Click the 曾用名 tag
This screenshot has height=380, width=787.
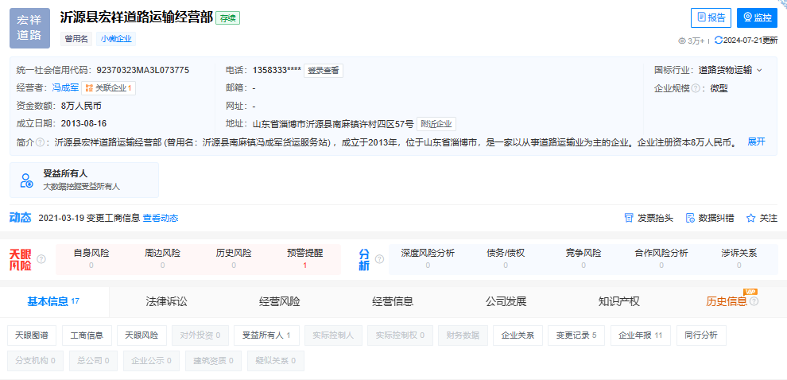(x=76, y=39)
